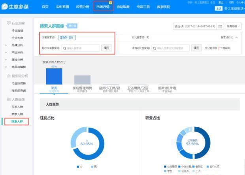Open the 经营分析 nav tab
This screenshot has height=175, width=245.
pyautogui.click(x=83, y=7)
